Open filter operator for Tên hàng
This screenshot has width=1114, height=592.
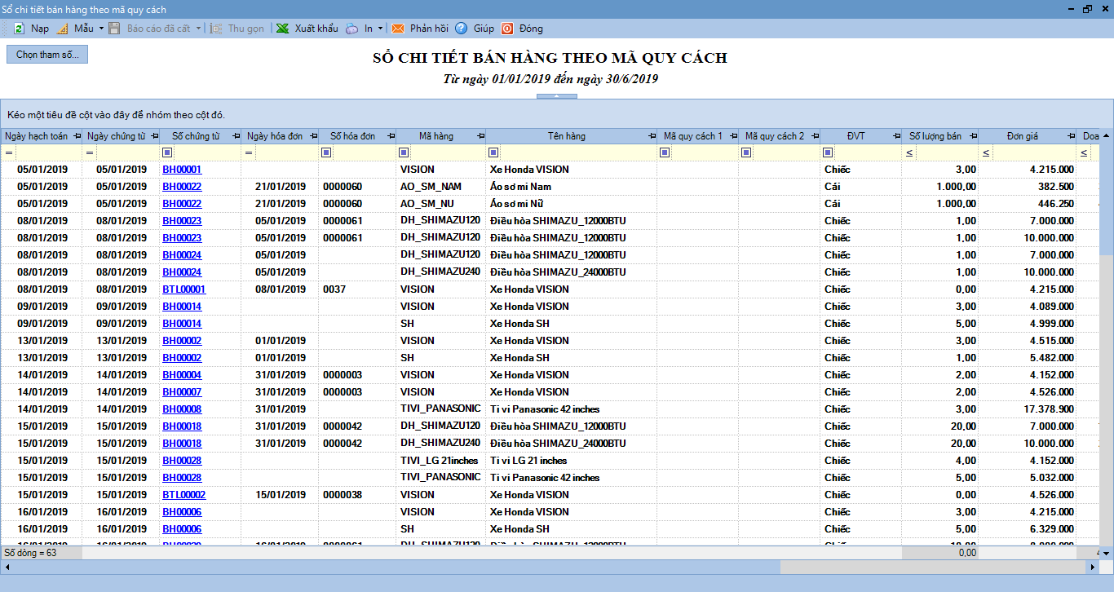click(493, 152)
